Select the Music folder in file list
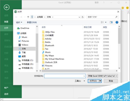The image size is (130, 101). 46,52
